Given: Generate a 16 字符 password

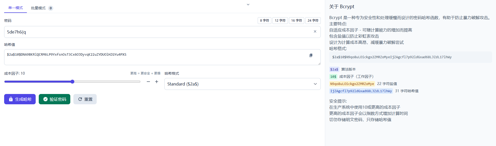Looking at the screenshot, I should coord(296,21).
